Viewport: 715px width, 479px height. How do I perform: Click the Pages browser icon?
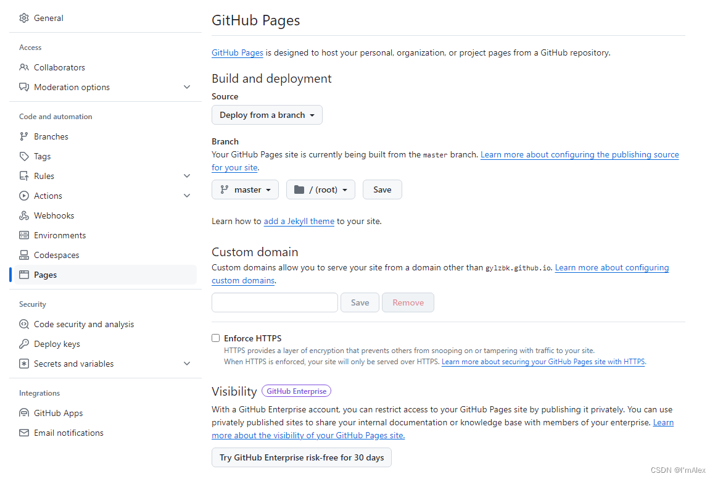(x=24, y=275)
